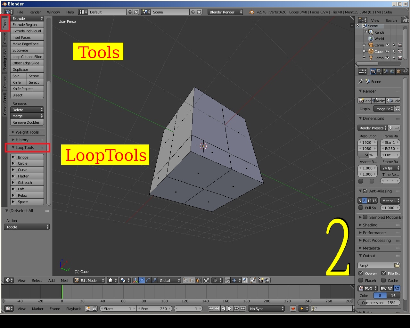The width and height of the screenshot is (410, 328).
Task: Open the Edit Mode dropdown
Action: [89, 280]
